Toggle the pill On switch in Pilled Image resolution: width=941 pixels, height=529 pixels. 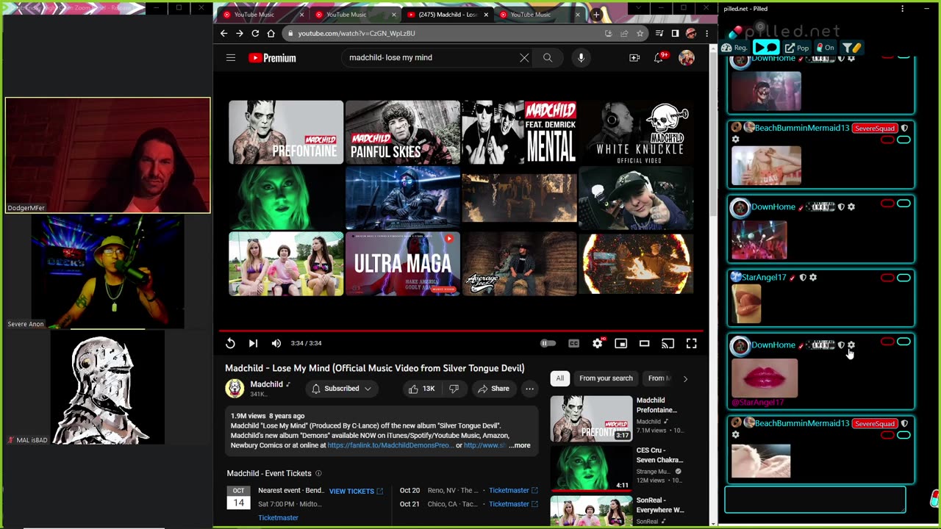coord(826,48)
